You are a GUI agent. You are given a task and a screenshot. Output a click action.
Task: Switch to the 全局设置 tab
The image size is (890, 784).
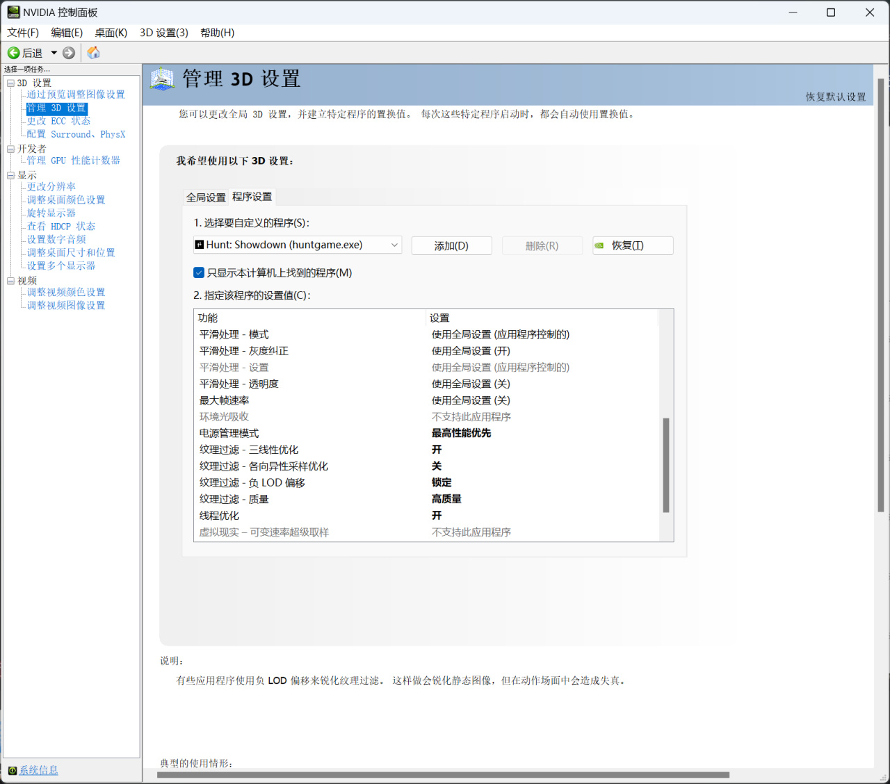206,197
